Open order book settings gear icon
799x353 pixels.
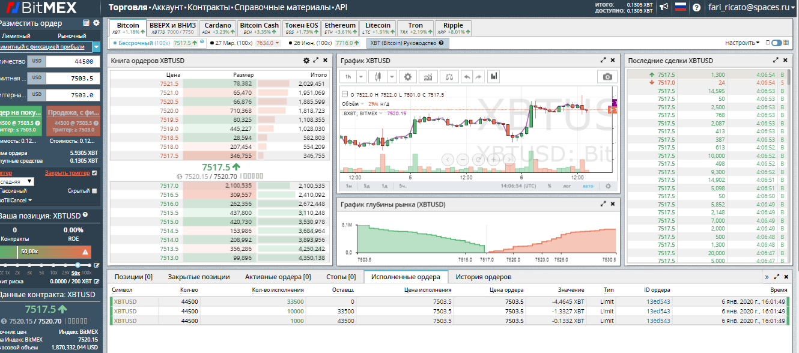[x=306, y=61]
